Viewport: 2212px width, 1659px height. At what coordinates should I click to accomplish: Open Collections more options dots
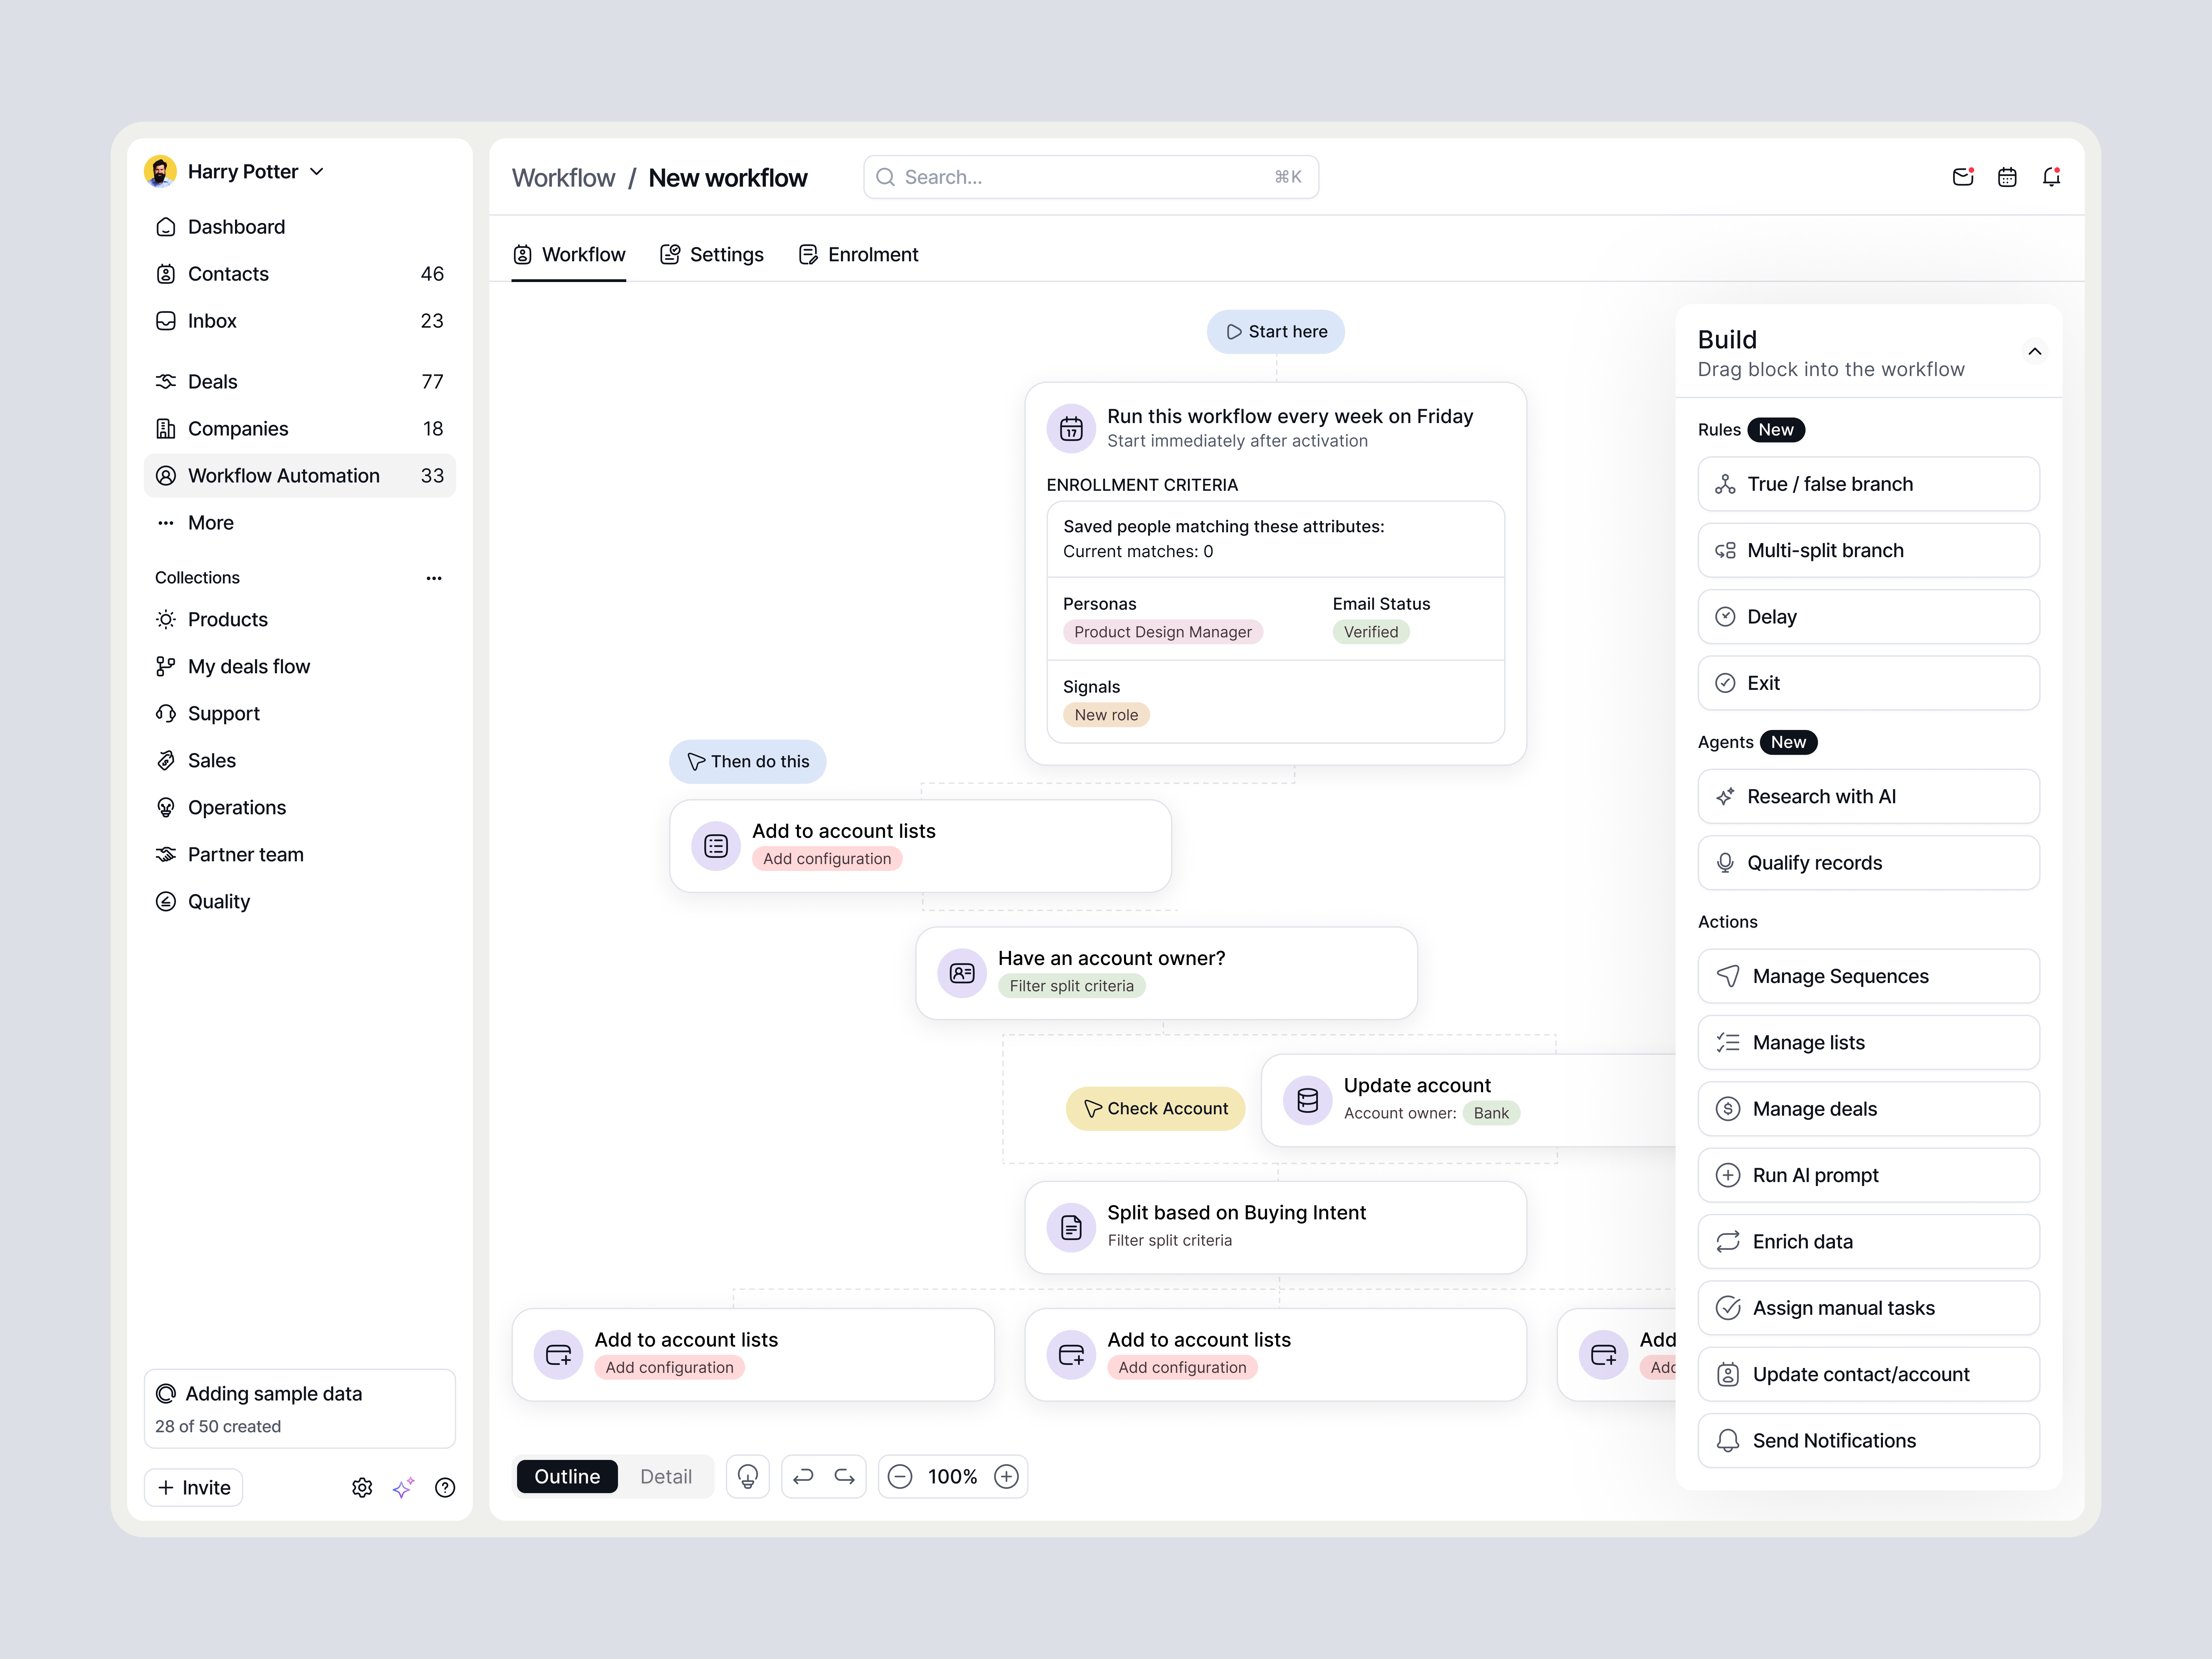[x=434, y=578]
